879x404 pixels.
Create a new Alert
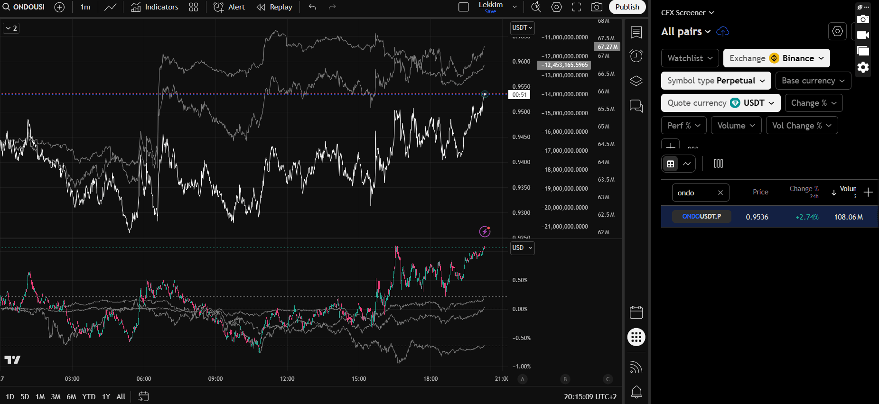tap(229, 7)
